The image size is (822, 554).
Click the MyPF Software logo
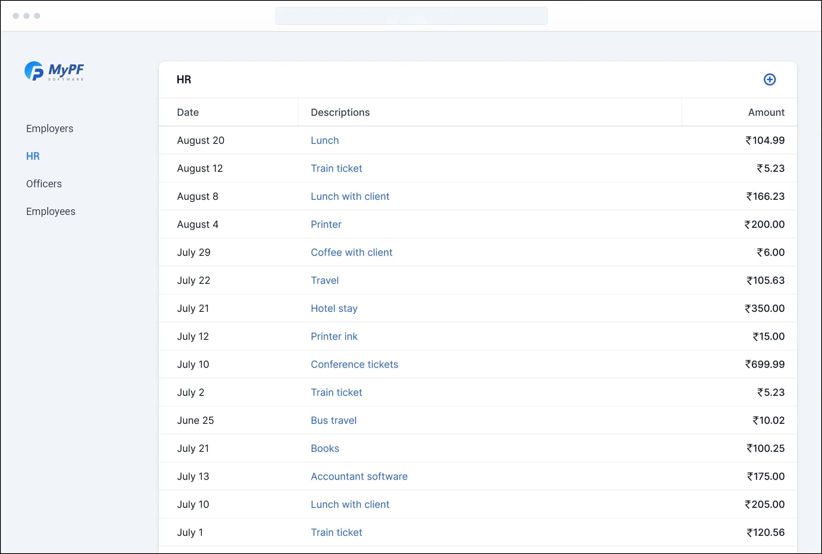pyautogui.click(x=54, y=71)
